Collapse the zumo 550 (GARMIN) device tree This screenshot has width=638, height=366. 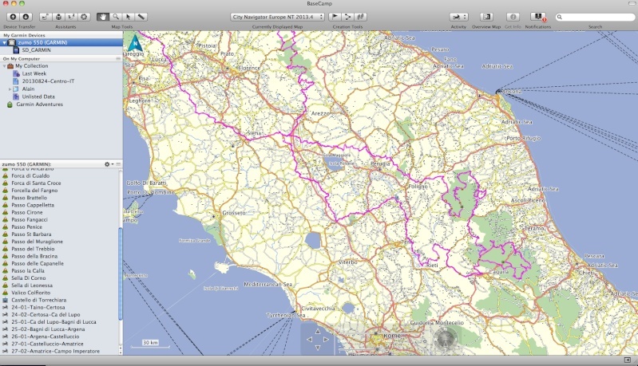click(x=5, y=42)
